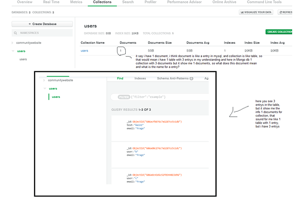The width and height of the screenshot is (296, 203).
Task: Collapse users database in lower embedded sidebar
Action: coord(44,88)
